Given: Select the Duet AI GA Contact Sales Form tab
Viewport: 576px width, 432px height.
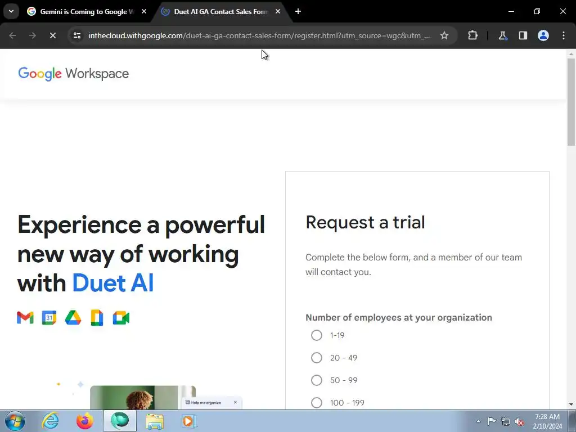Looking at the screenshot, I should tap(220, 11).
